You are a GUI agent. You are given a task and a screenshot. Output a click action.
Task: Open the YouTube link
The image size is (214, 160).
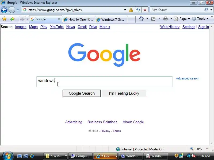[x=57, y=27]
